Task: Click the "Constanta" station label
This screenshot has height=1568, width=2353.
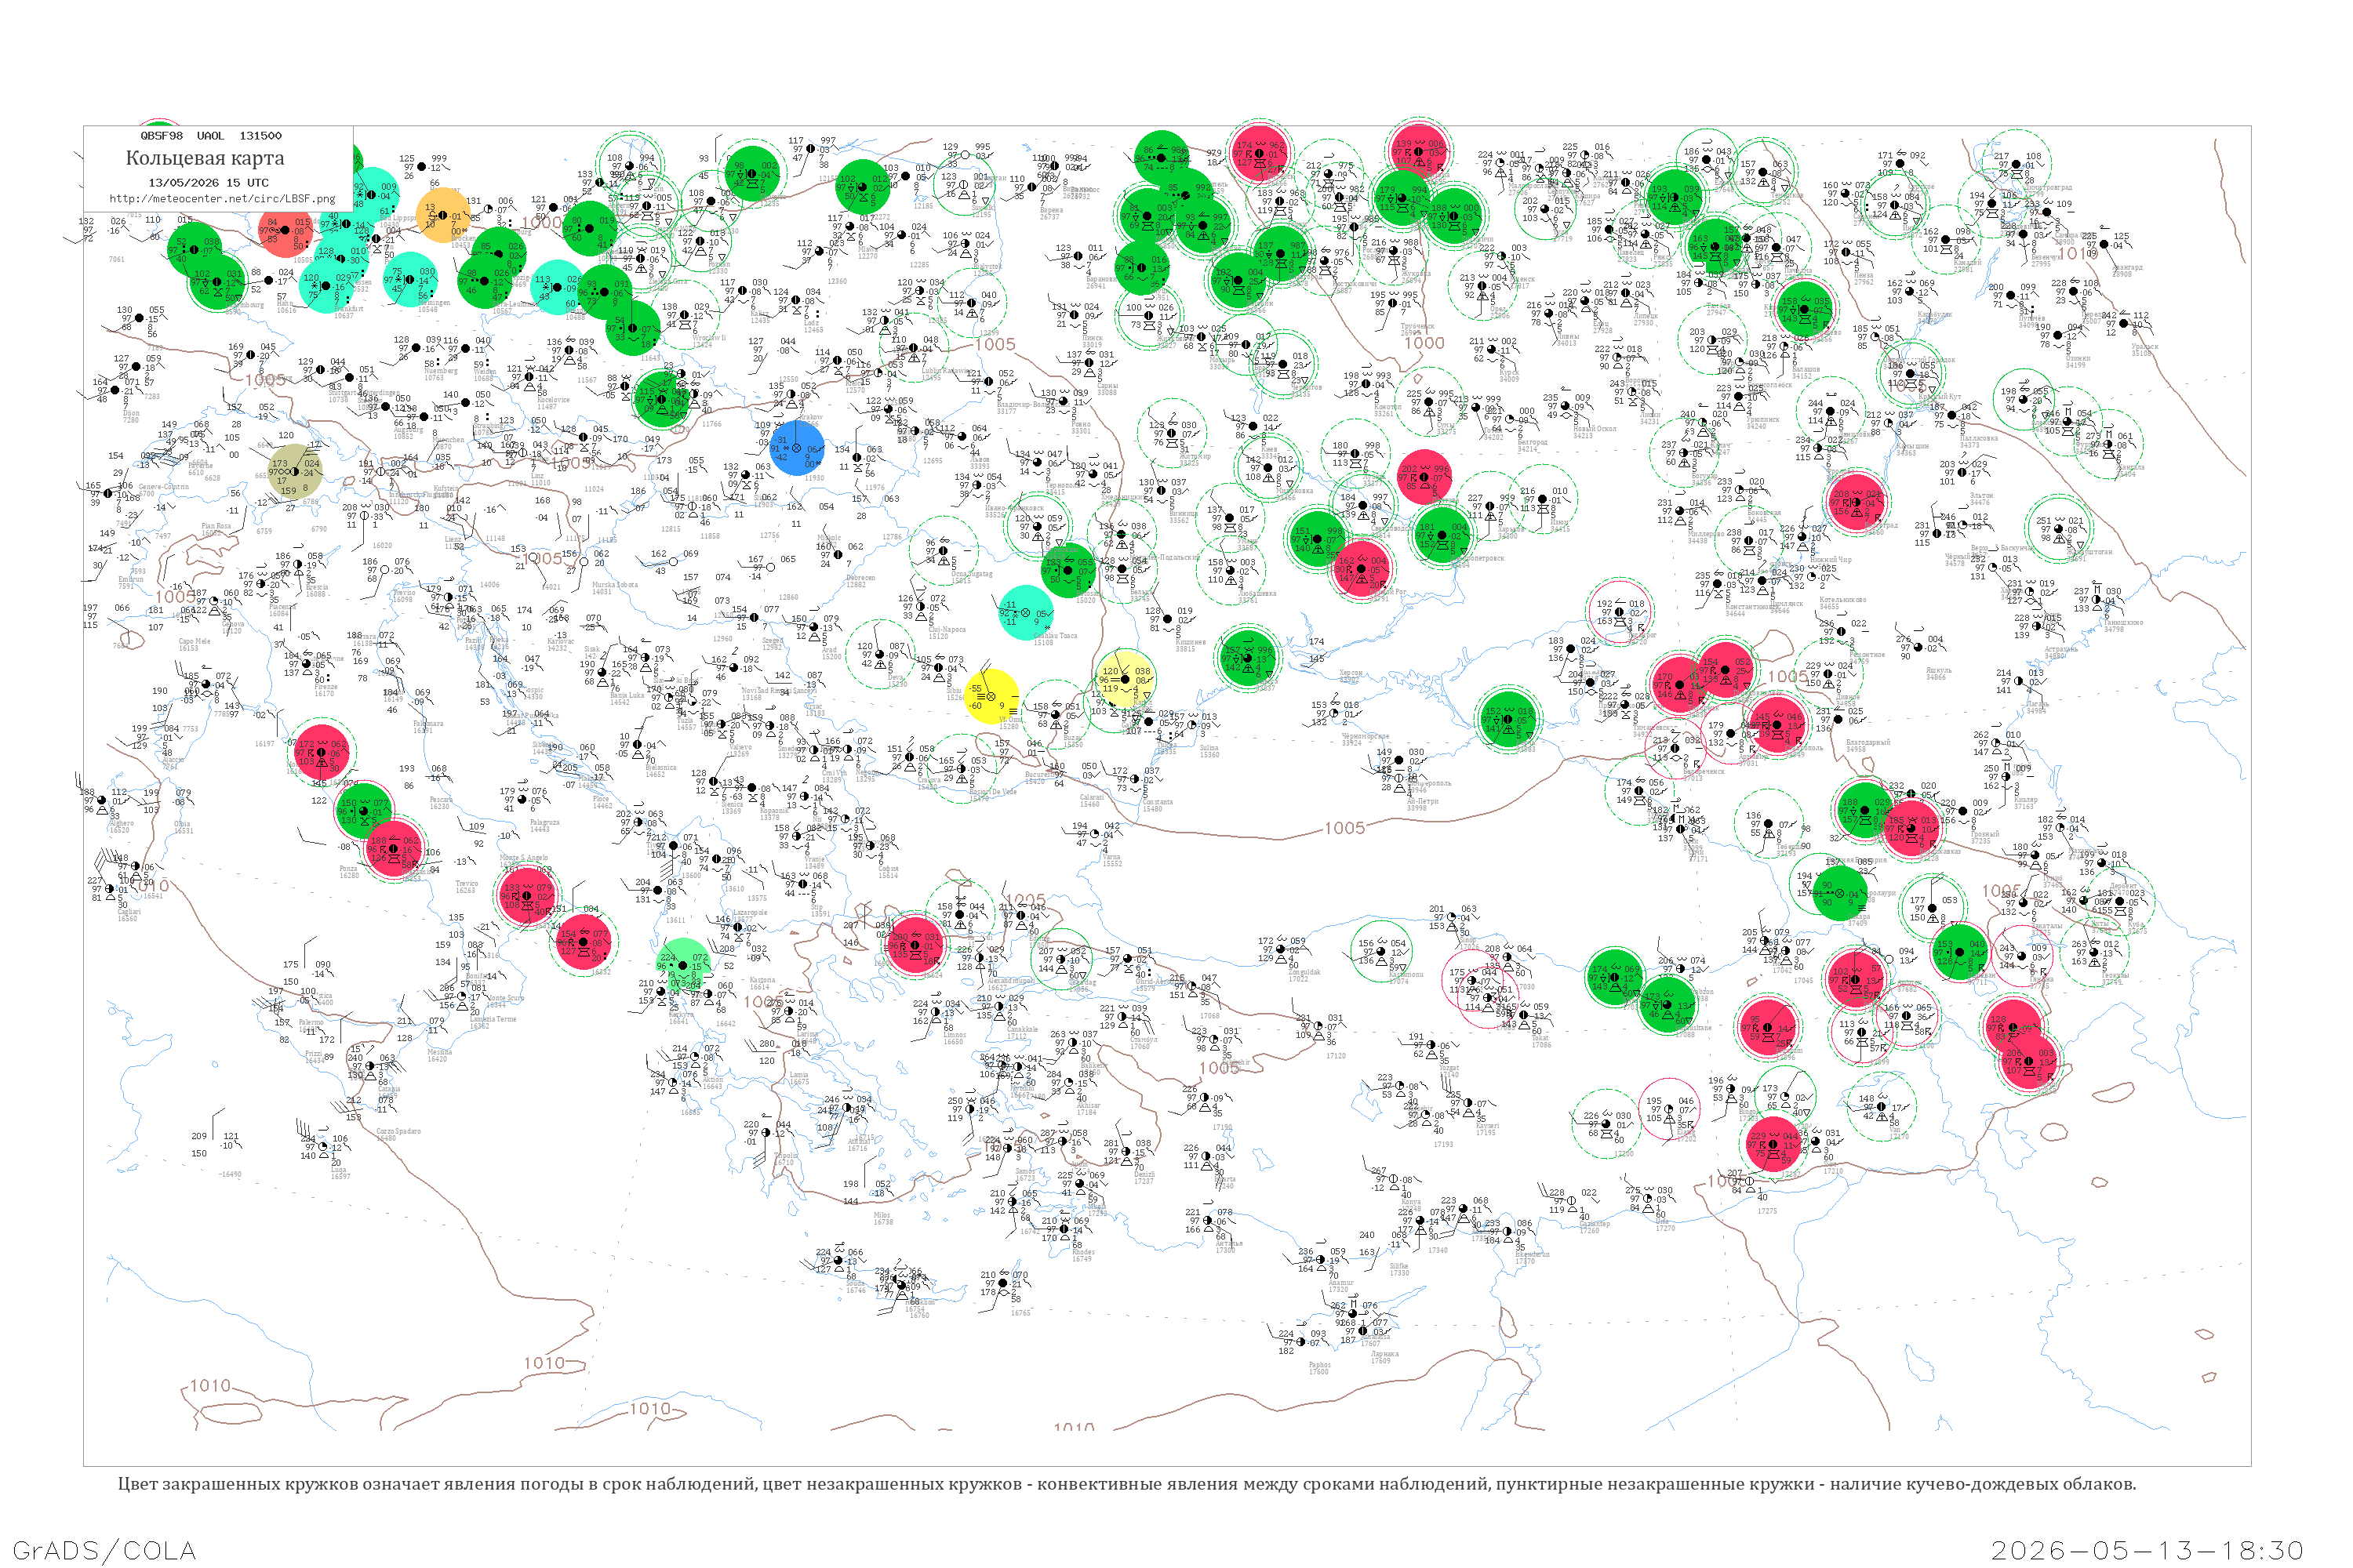Action: coord(1159,802)
